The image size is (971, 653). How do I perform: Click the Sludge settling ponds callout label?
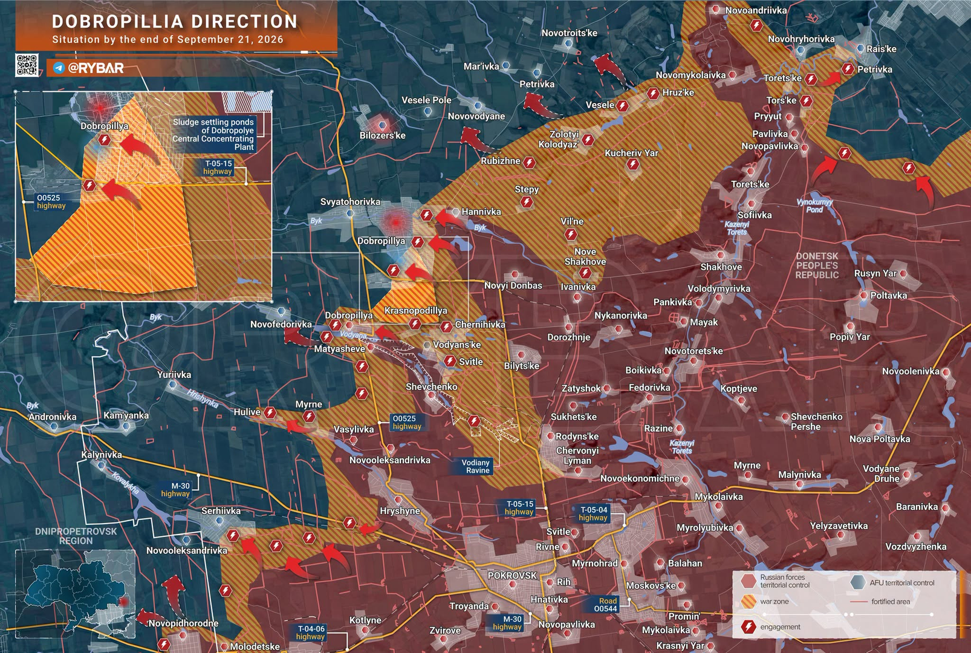[x=213, y=134]
